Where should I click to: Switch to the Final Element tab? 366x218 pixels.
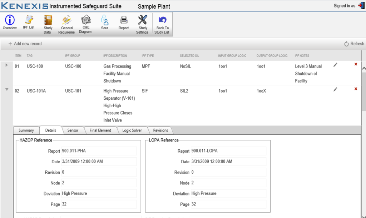point(100,130)
